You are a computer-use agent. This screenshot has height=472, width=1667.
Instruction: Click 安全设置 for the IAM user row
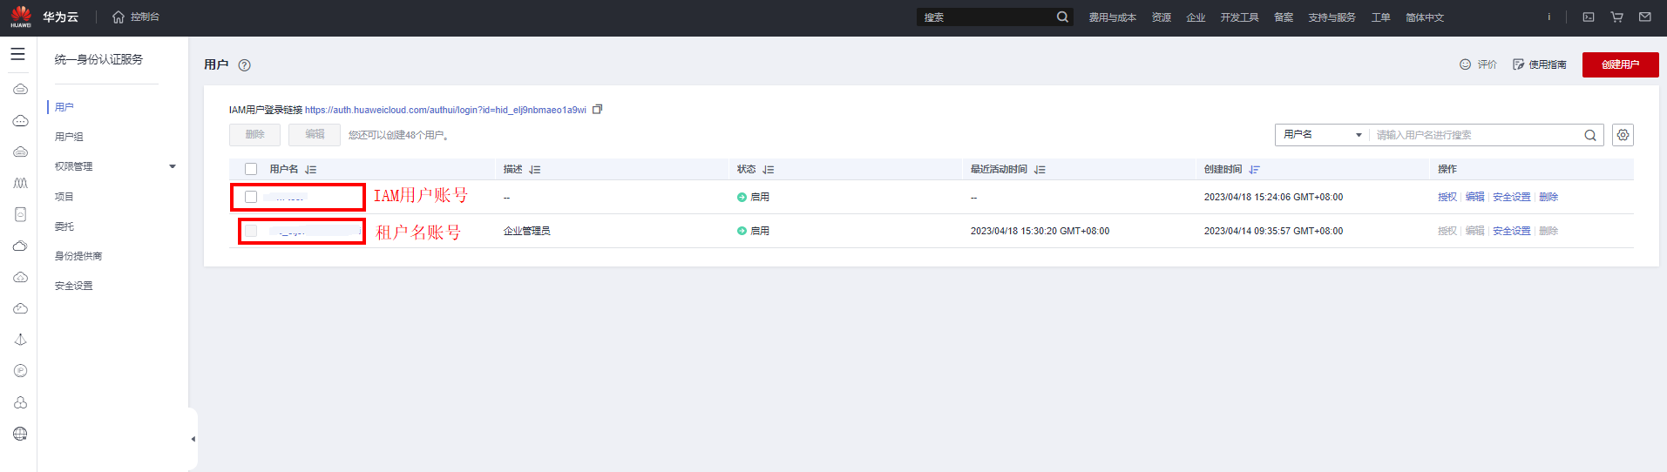(x=1511, y=197)
